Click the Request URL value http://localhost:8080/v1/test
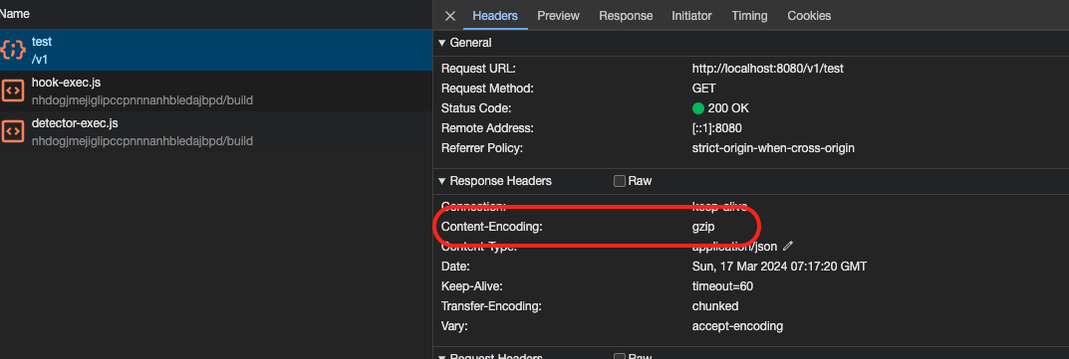The image size is (1069, 359). [x=768, y=69]
